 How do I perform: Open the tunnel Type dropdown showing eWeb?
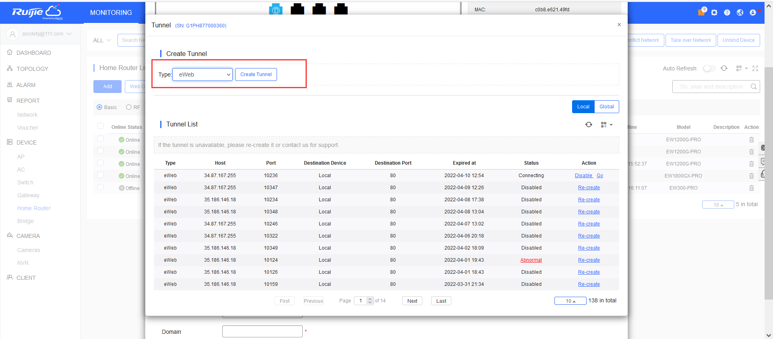point(203,74)
